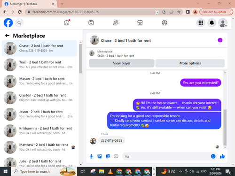Screen dimensions: 235x176
Task: Open VLC from the taskbar
Action: [110, 171]
